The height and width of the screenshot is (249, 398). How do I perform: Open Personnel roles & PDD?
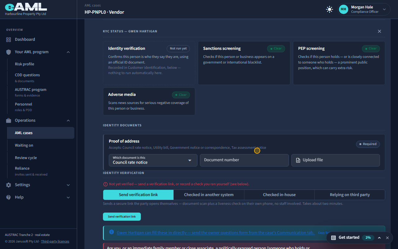coord(41,107)
